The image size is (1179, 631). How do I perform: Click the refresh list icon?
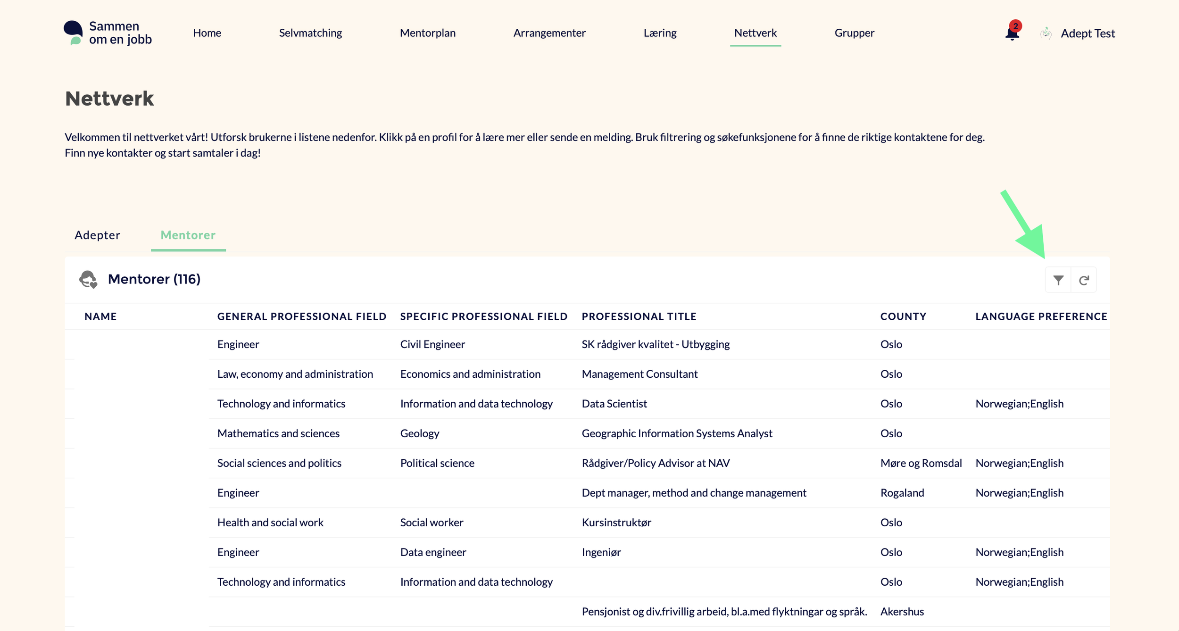[x=1084, y=280]
